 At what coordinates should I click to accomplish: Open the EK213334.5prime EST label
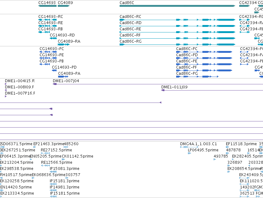(x=17, y=193)
